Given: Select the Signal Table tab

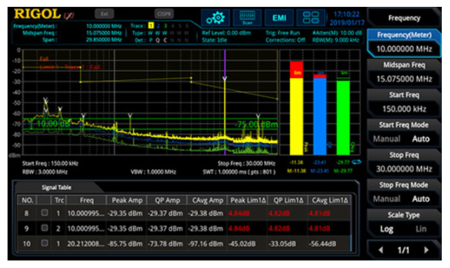Looking at the screenshot, I should [x=56, y=187].
